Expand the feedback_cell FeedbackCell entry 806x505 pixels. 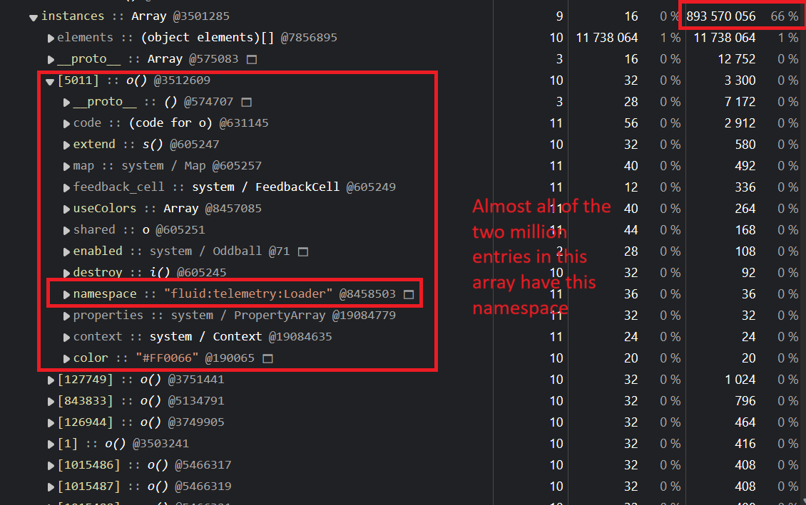[66, 187]
